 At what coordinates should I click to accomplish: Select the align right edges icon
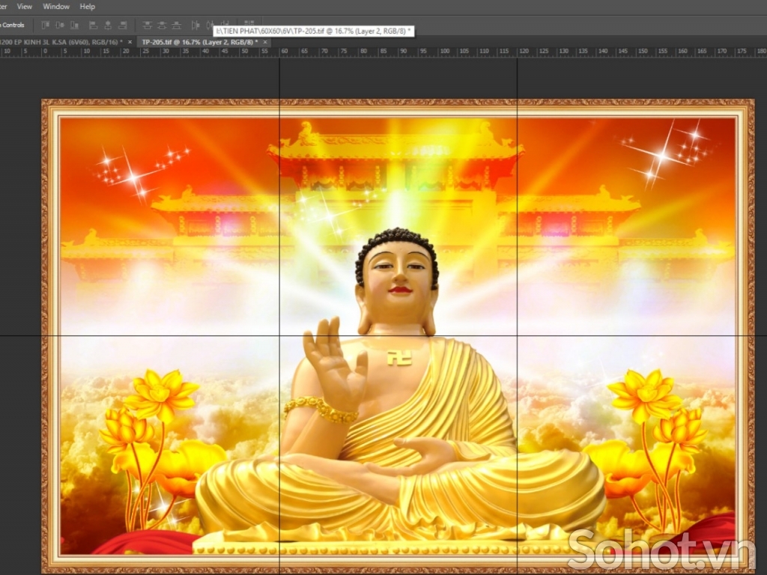click(x=124, y=24)
